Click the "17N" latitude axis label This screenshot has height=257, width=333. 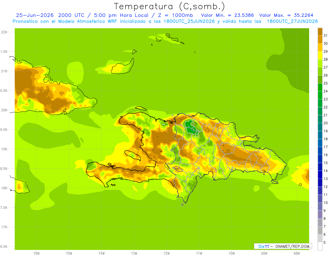pos(4,227)
